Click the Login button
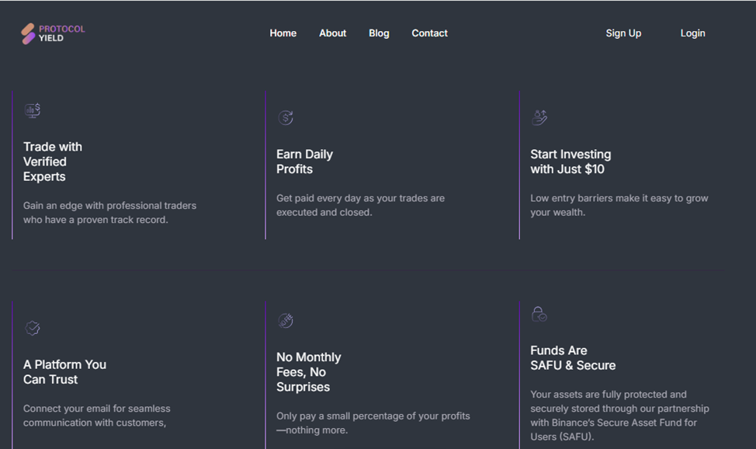 coord(692,33)
